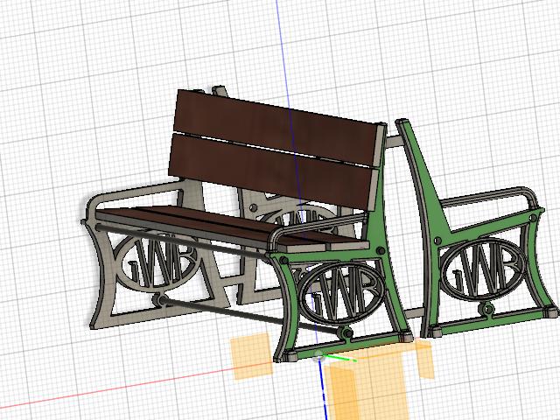Select the lower dark tie rod between frames
This screenshot has width=560, height=420.
(250, 317)
